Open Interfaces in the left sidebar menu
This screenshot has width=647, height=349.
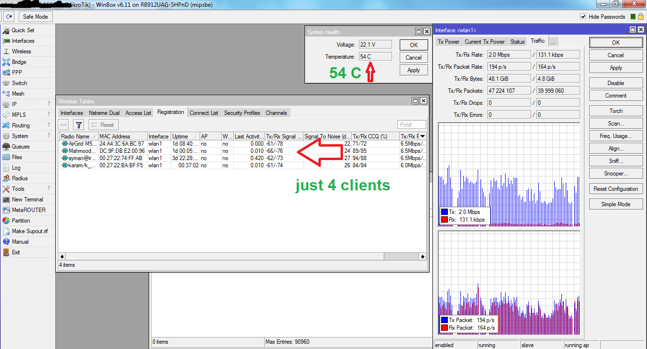tap(23, 41)
